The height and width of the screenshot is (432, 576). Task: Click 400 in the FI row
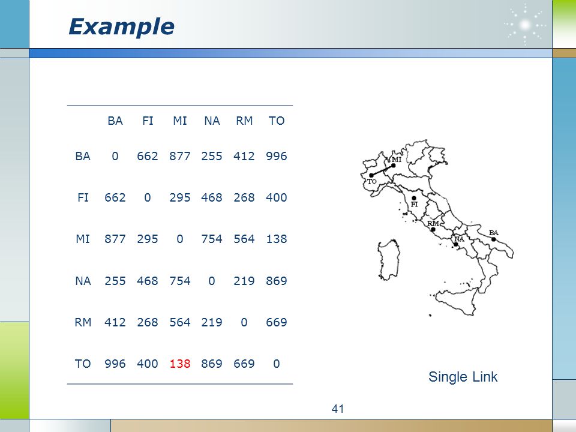[277, 197]
